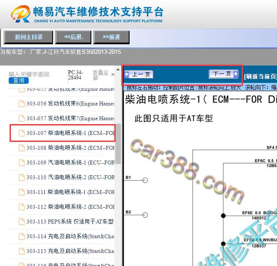Open the previous page with 上一页

(138, 74)
